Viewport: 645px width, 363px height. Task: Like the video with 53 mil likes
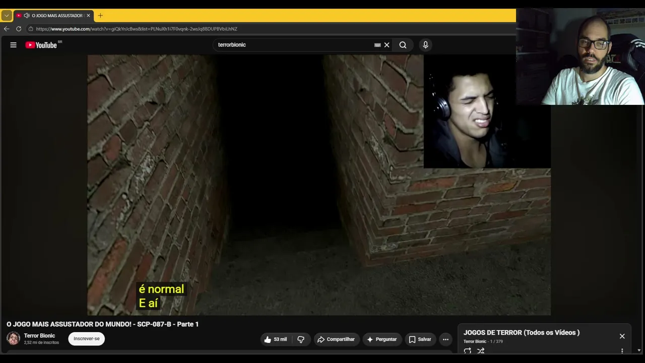[x=276, y=339]
